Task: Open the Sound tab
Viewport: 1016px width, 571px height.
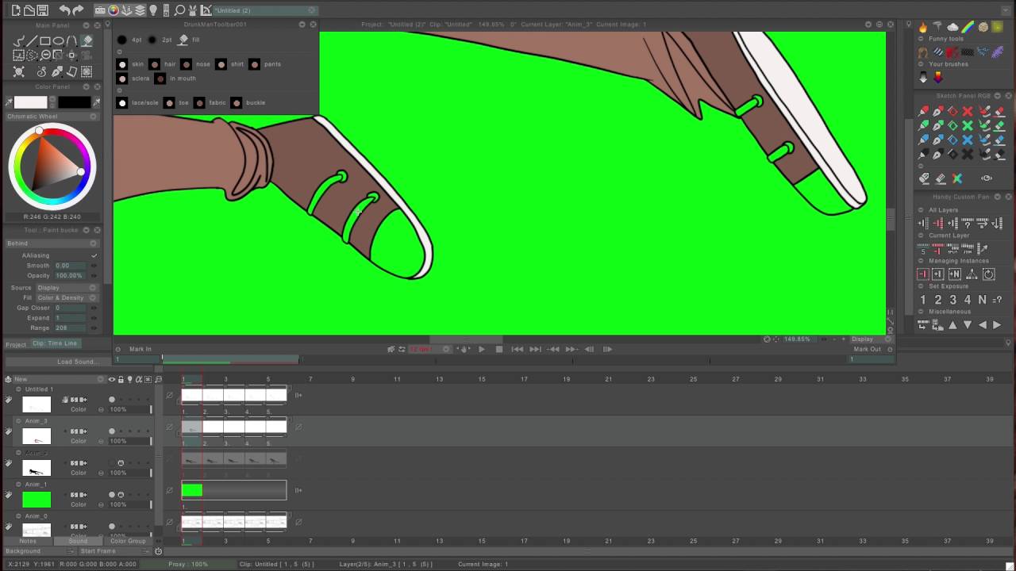Action: click(x=78, y=542)
